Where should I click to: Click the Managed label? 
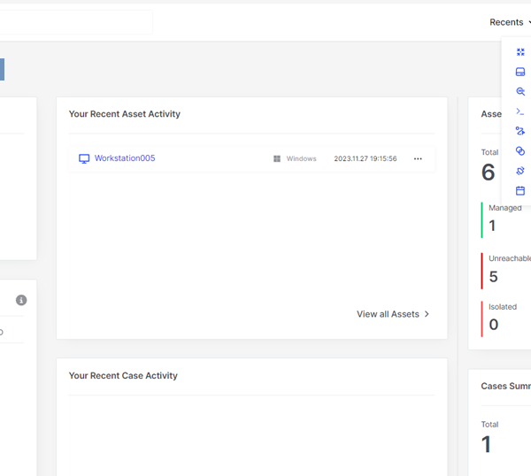tap(505, 208)
